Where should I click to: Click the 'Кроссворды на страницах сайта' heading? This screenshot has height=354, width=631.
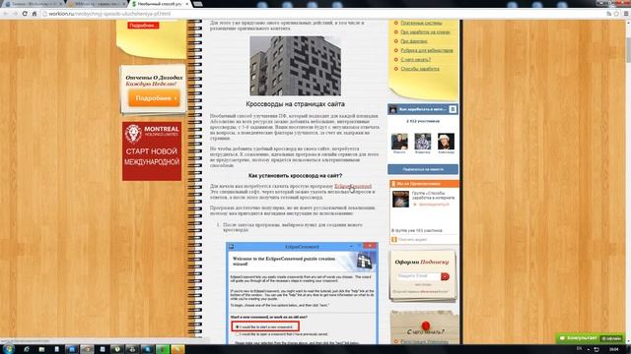pyautogui.click(x=295, y=104)
